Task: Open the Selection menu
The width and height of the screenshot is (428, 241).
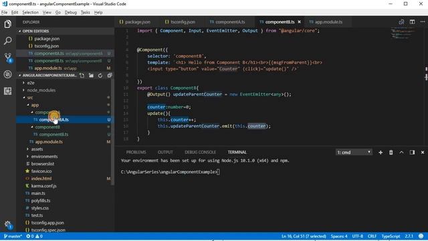Action: pyautogui.click(x=30, y=12)
